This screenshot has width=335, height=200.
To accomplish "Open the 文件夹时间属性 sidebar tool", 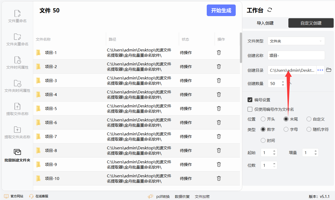I will coord(17,86).
